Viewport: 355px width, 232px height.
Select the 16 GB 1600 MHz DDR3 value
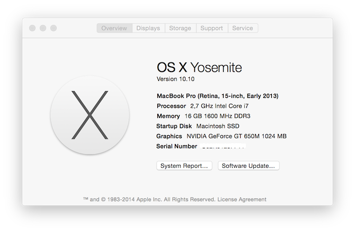(x=218, y=116)
